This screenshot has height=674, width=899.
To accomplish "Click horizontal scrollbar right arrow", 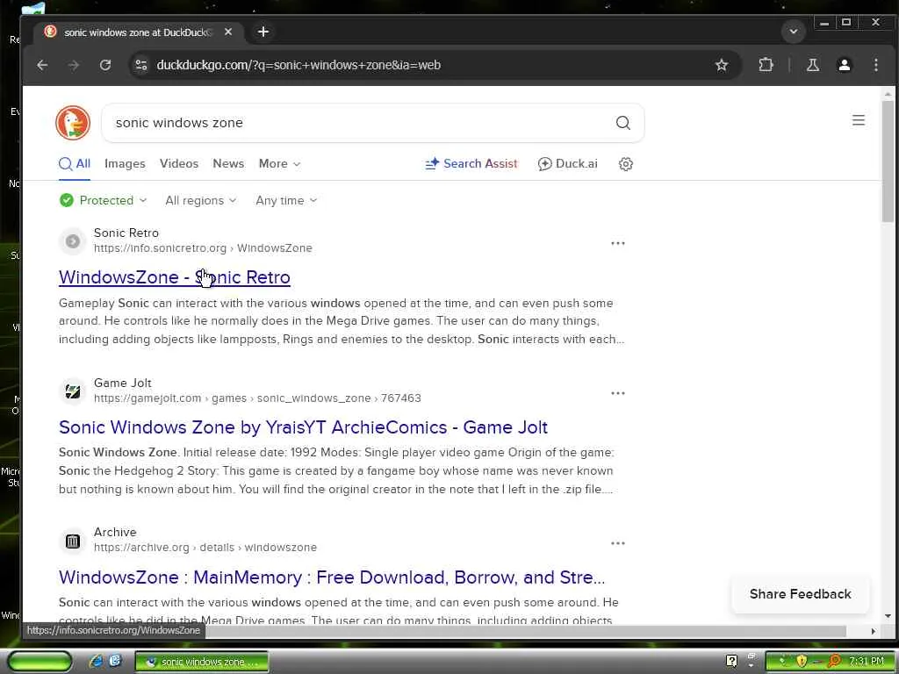I will pos(874,631).
